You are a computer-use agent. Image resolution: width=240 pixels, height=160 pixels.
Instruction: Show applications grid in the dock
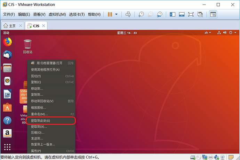(7, 147)
